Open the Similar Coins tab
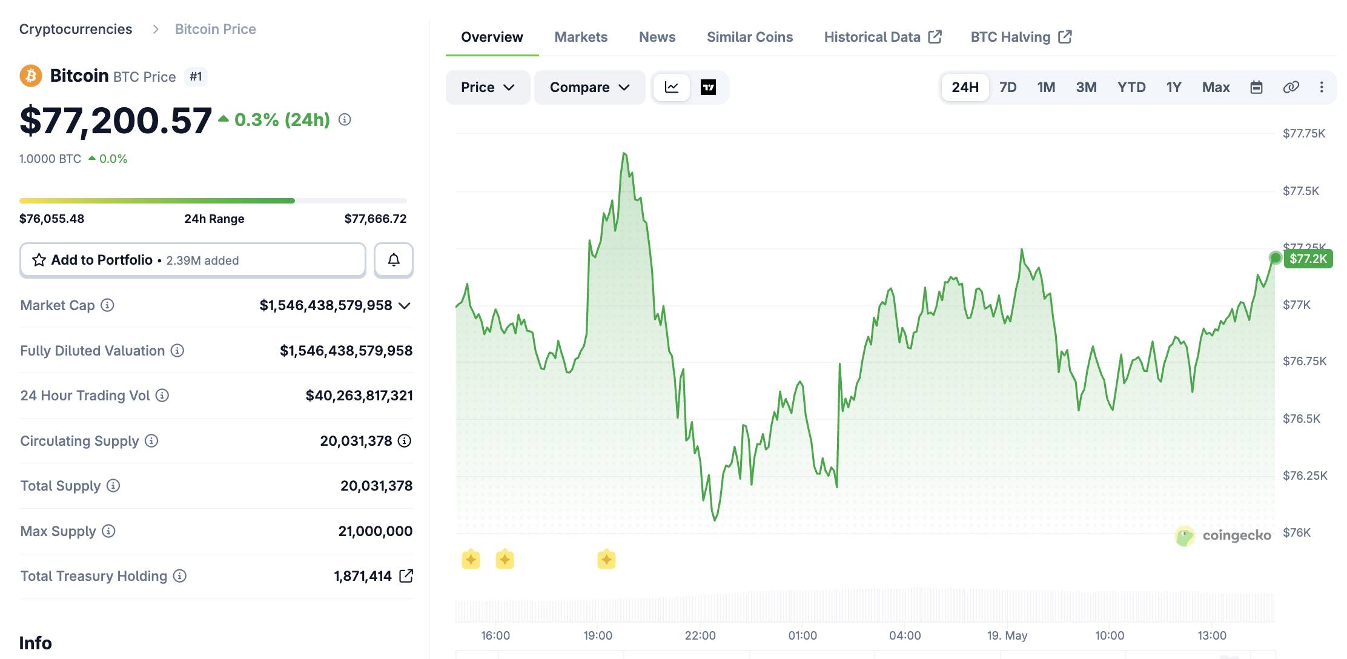 (x=750, y=37)
